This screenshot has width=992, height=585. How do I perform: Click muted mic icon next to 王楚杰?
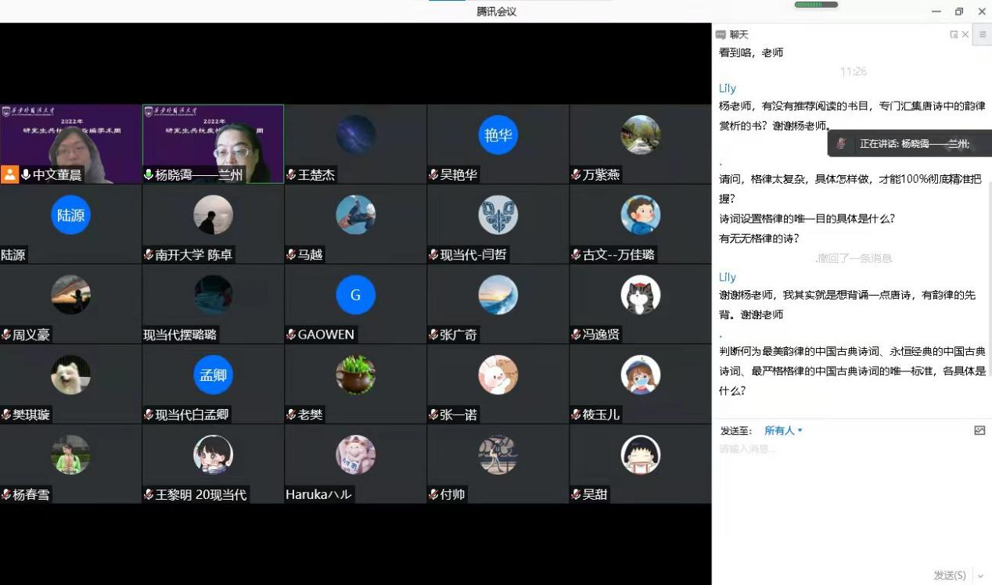291,175
